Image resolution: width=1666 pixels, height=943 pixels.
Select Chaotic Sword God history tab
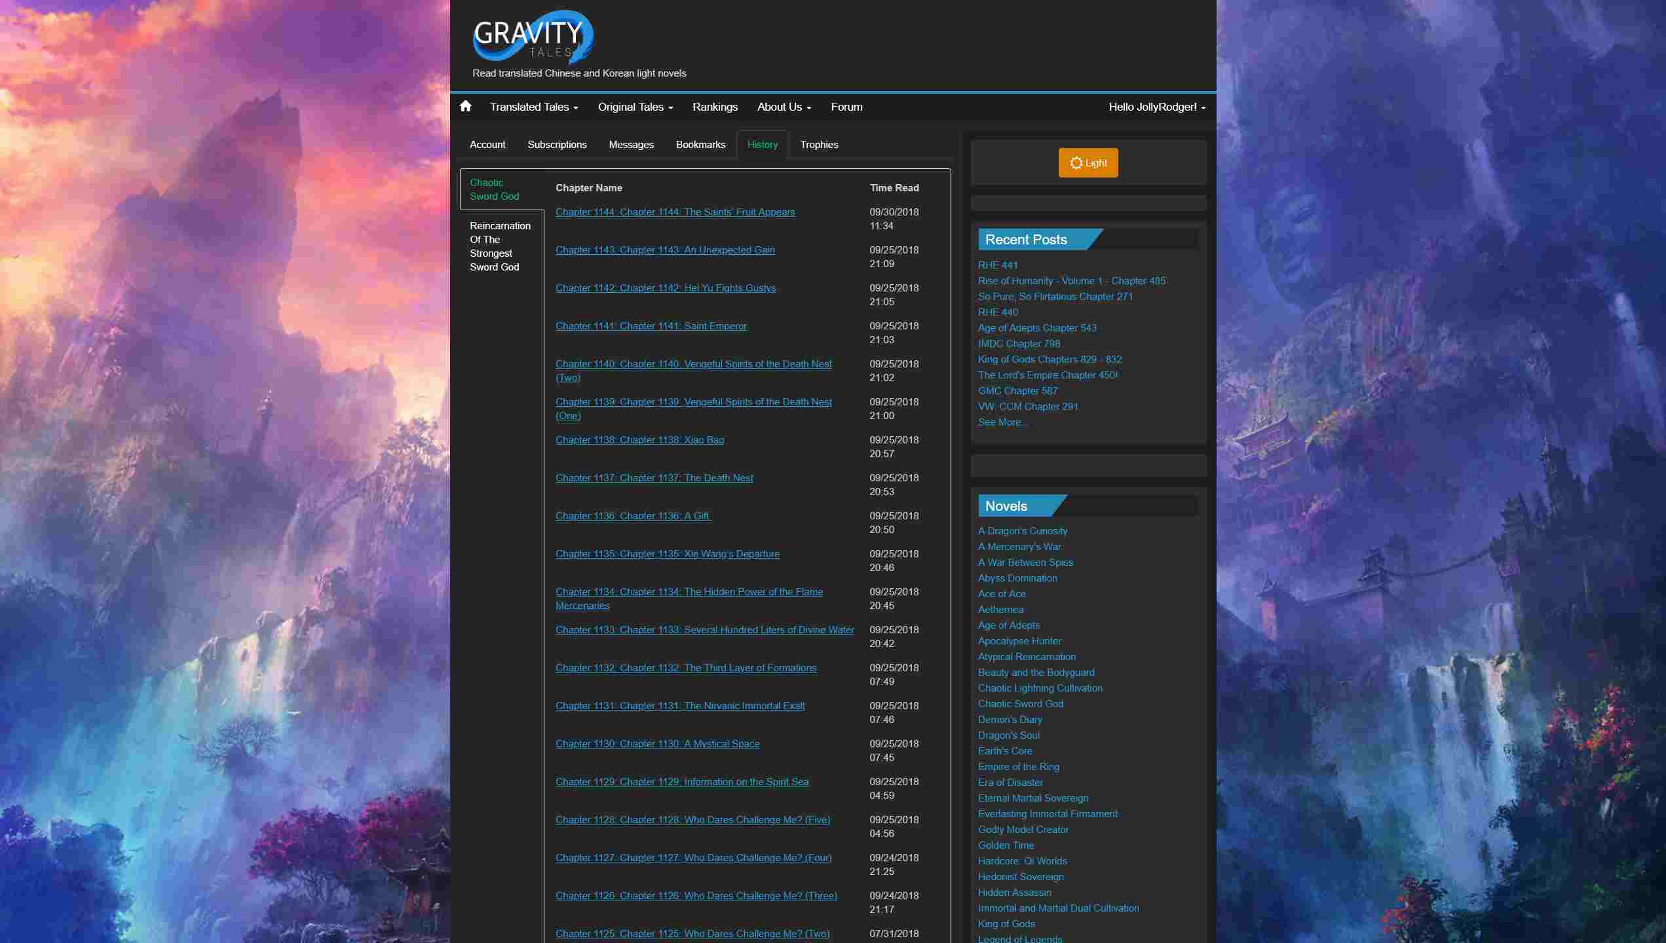click(x=502, y=189)
